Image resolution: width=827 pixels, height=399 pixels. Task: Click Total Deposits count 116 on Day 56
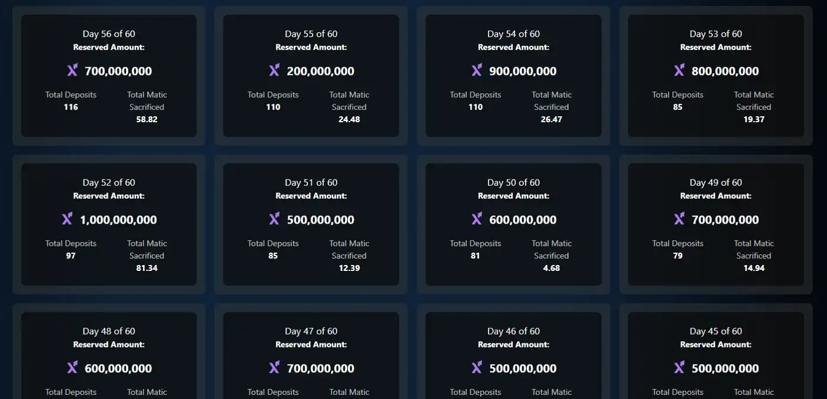[x=71, y=107]
